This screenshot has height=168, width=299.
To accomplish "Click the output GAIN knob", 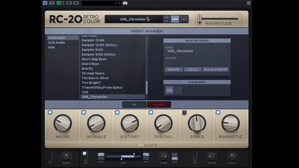I will point(232,157).
